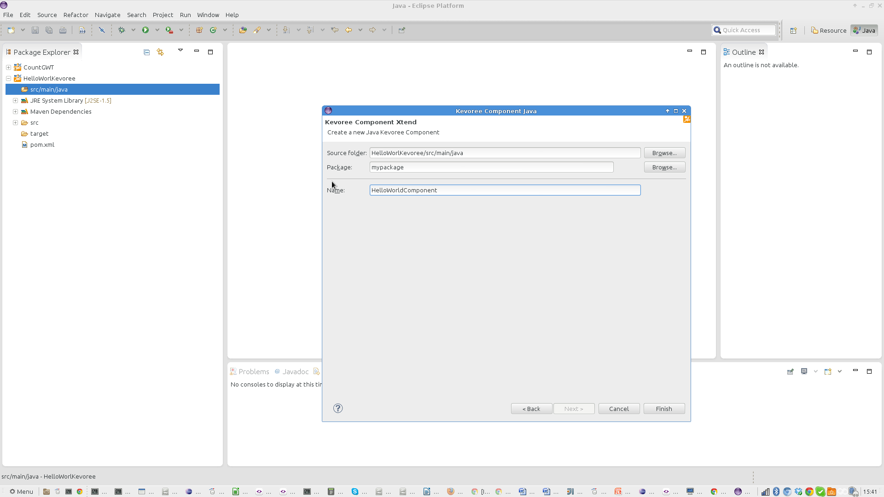Click Browse next to Package
The width and height of the screenshot is (884, 497).
664,167
